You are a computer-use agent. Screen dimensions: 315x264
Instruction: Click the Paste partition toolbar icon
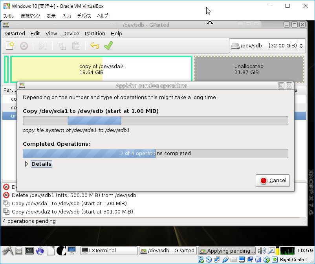[76, 46]
